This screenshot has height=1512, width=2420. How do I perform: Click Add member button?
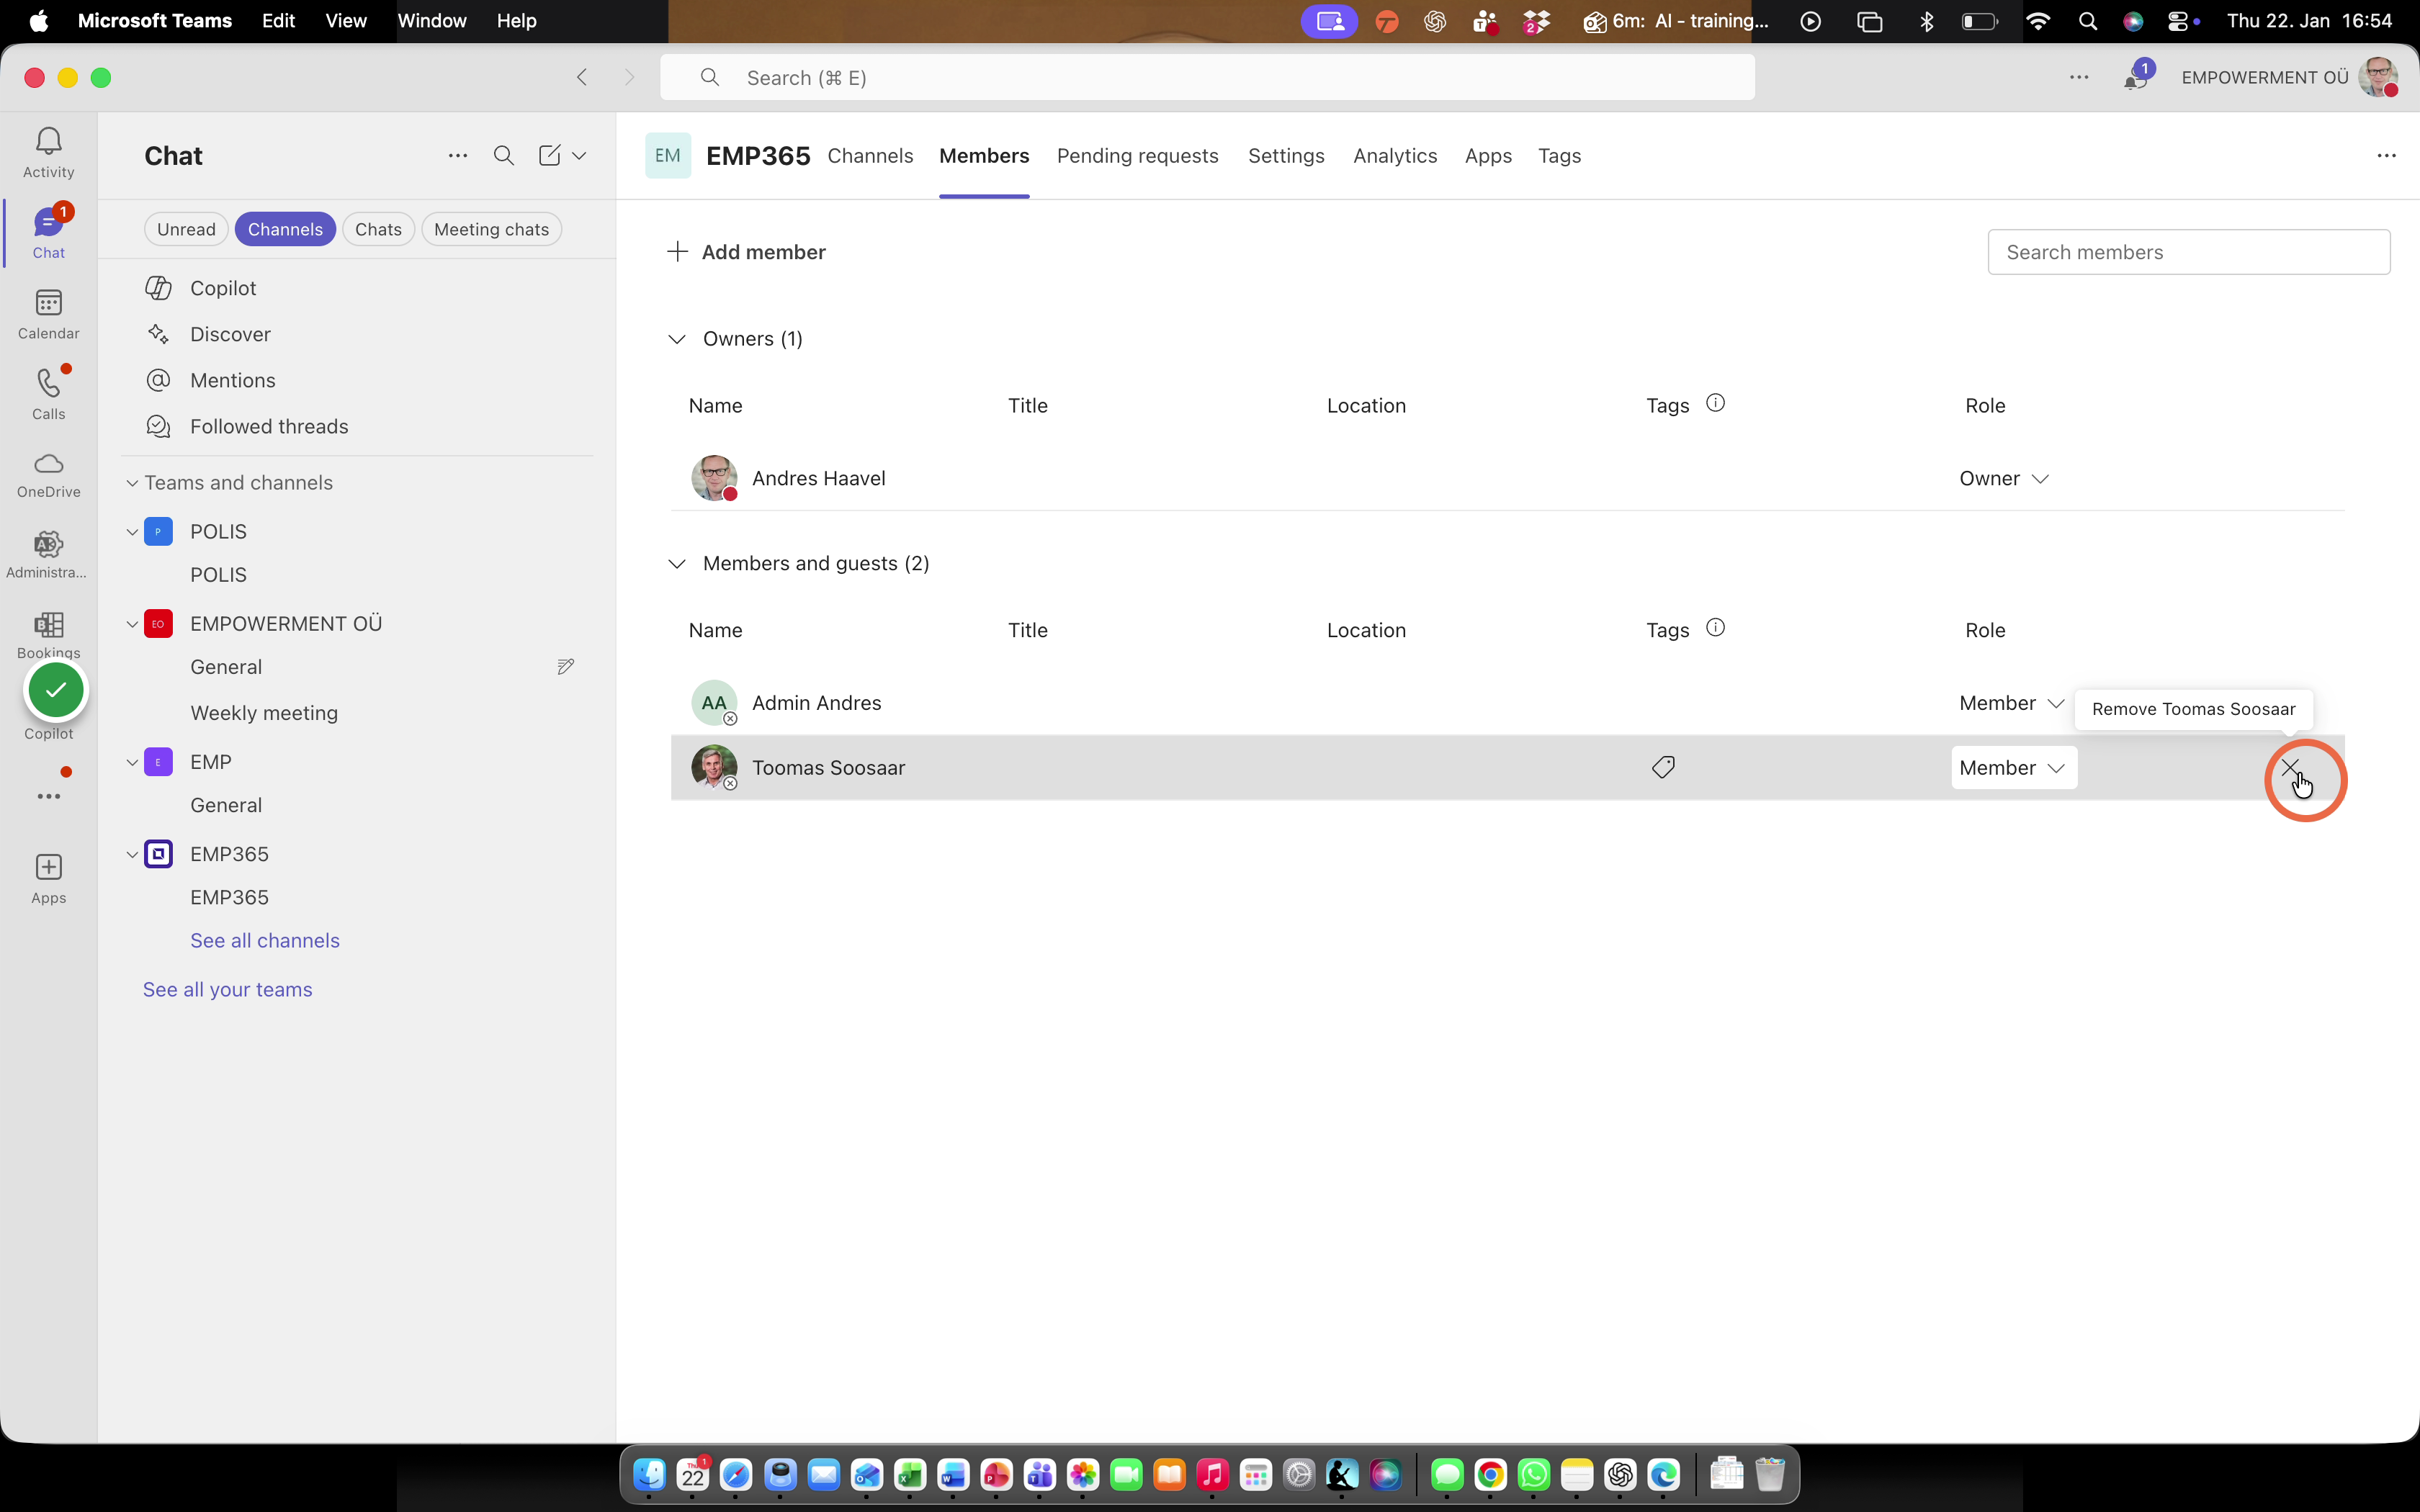click(746, 252)
